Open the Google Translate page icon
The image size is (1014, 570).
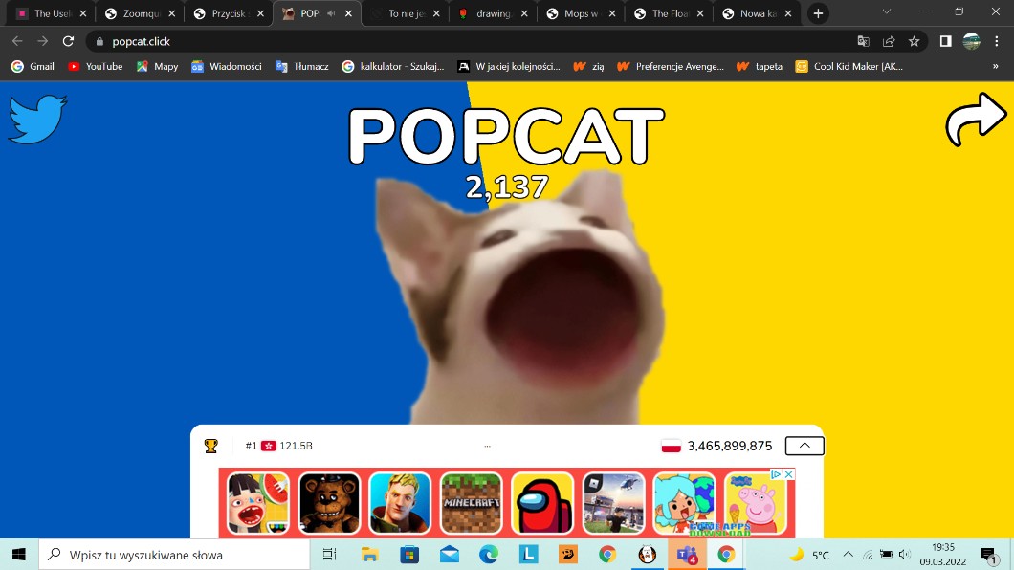(x=864, y=41)
